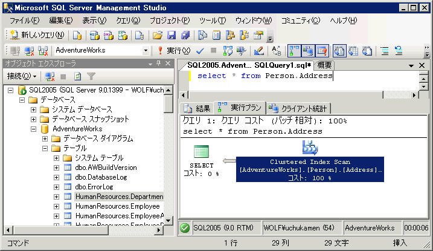433x251 pixels.
Task: Open the ヘルプ(H) menu
Action: click(x=343, y=21)
